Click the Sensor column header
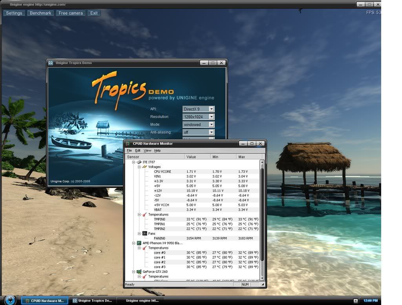 155,157
